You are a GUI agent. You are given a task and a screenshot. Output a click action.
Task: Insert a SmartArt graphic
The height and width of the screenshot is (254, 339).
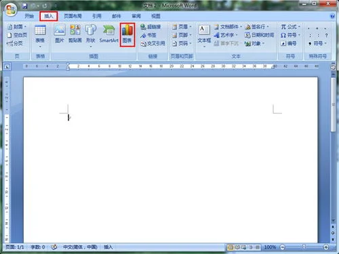point(109,34)
